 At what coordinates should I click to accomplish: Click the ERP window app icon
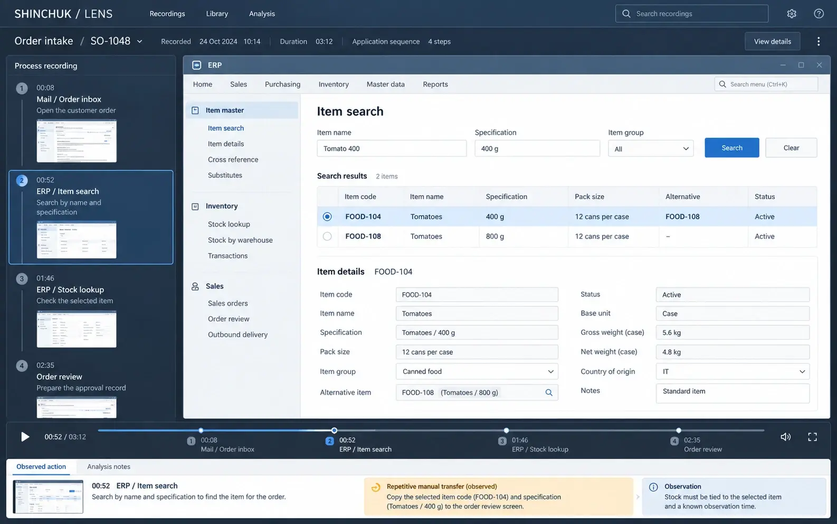(197, 65)
